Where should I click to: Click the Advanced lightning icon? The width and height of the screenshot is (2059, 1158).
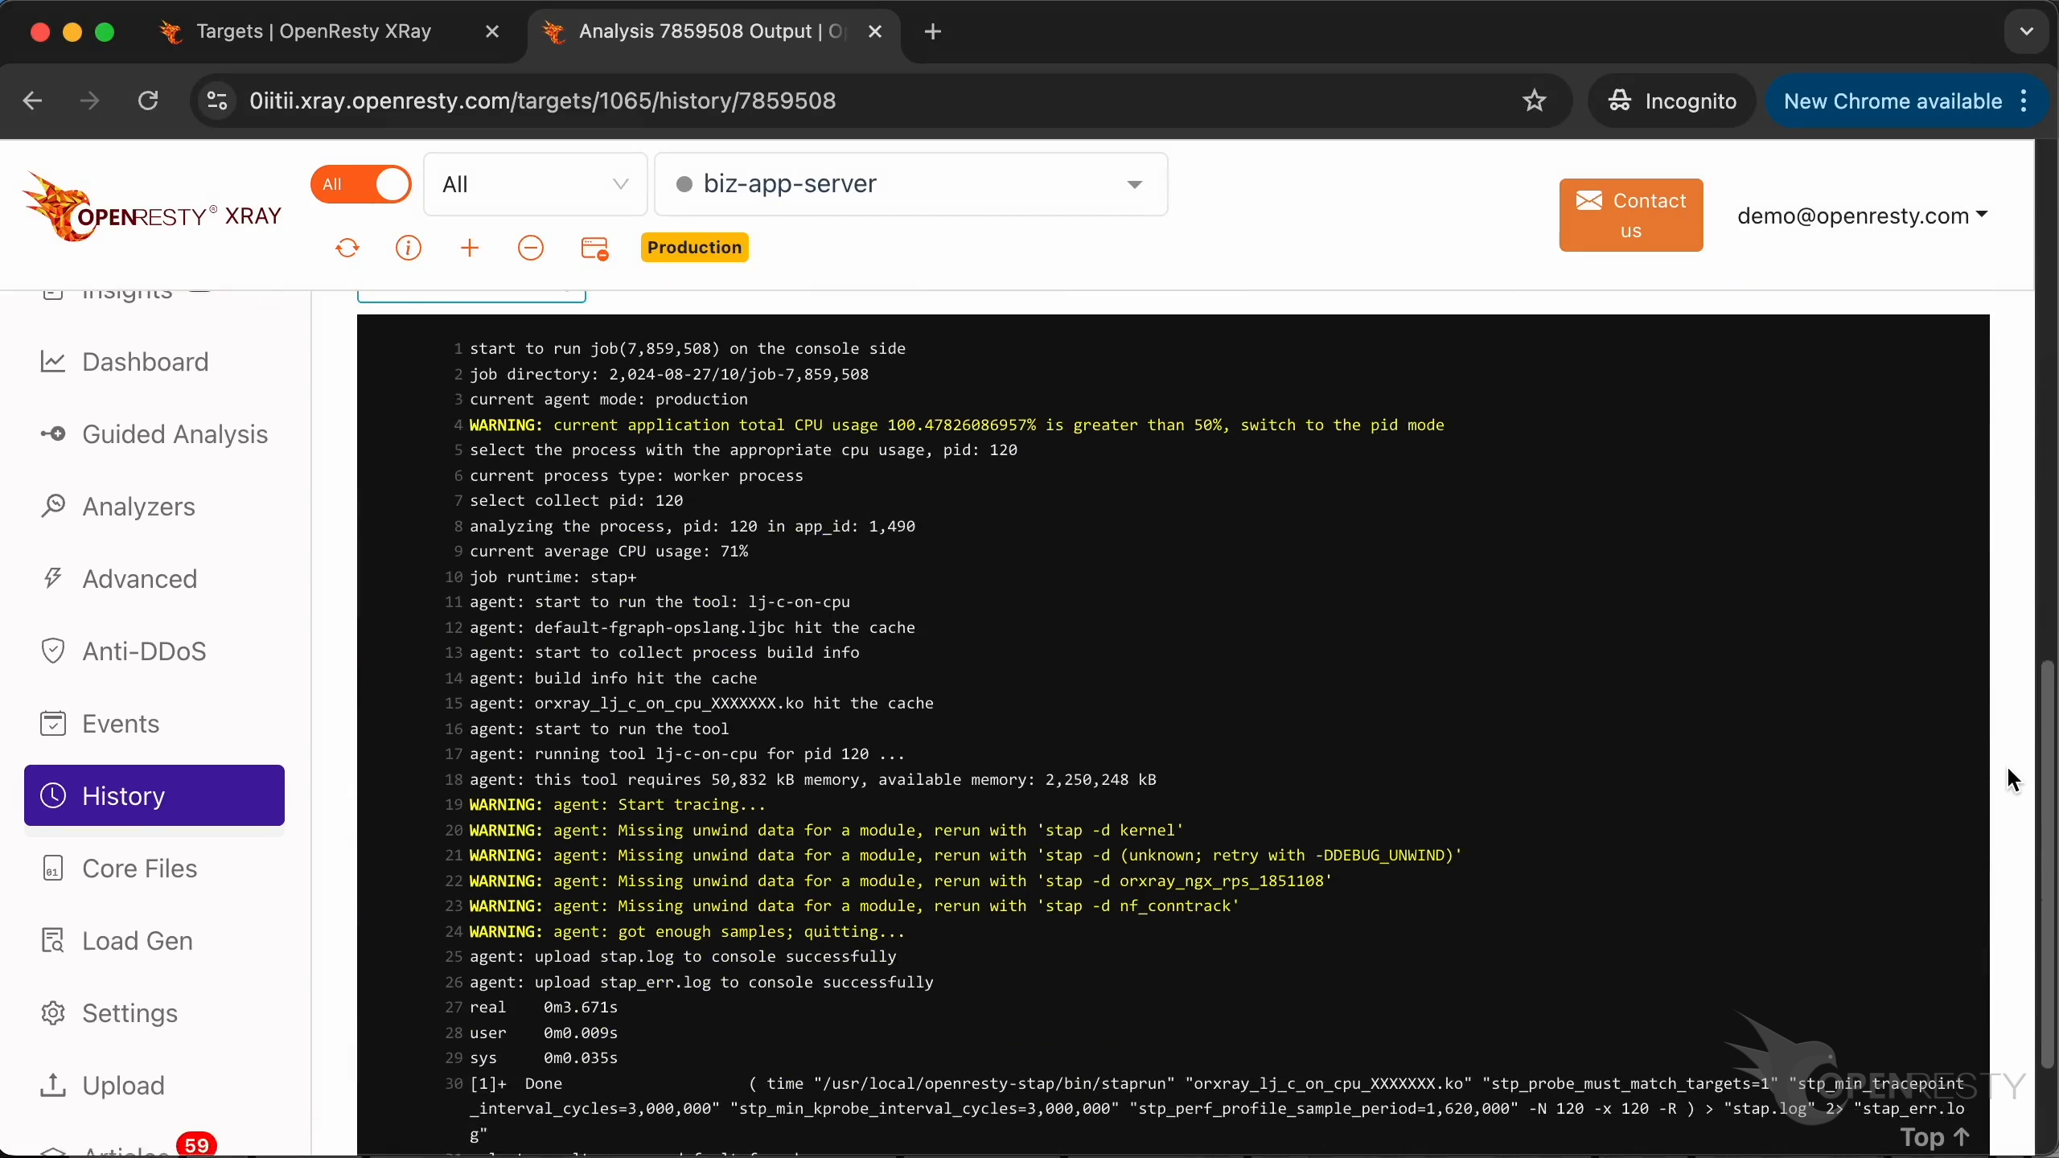pos(53,579)
